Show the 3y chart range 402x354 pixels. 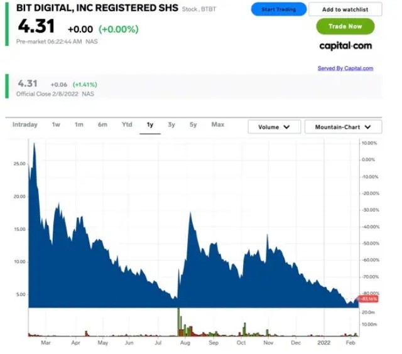(x=171, y=125)
